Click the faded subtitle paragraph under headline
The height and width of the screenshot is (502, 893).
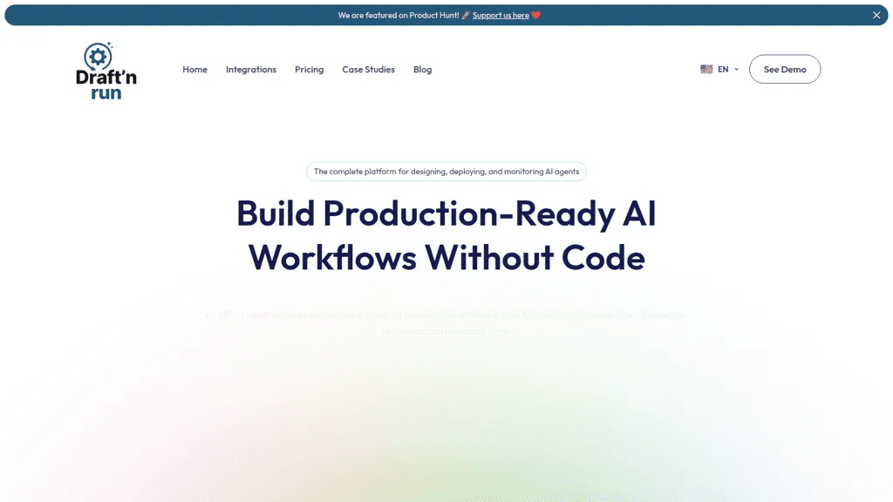[446, 322]
